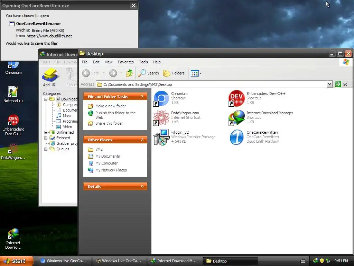This screenshot has width=354, height=266.
Task: Open the Edit menu
Action: click(x=96, y=62)
